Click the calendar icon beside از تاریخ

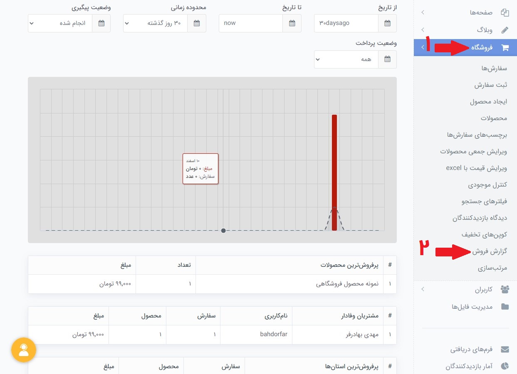pos(387,23)
